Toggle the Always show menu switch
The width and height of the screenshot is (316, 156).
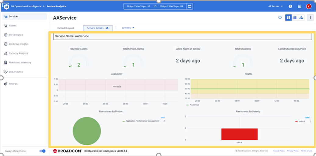click(x=42, y=151)
